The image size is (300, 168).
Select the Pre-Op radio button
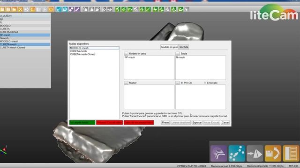182,83
